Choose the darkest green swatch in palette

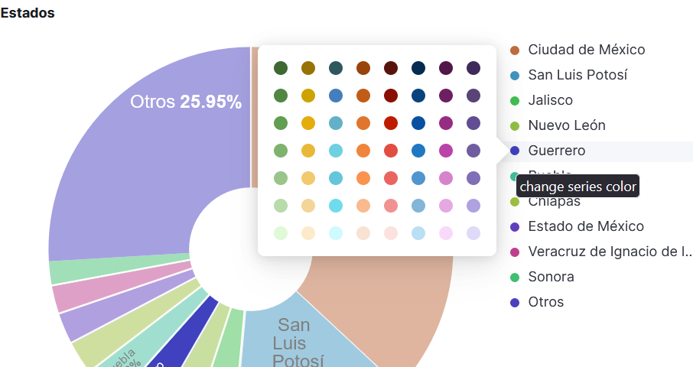[281, 68]
